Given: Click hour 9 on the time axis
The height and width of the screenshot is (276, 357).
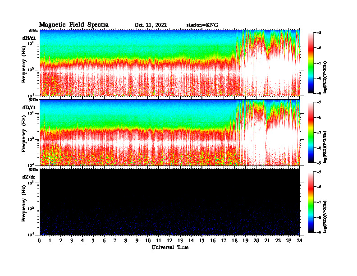Looking at the screenshot, I should click(x=137, y=240).
